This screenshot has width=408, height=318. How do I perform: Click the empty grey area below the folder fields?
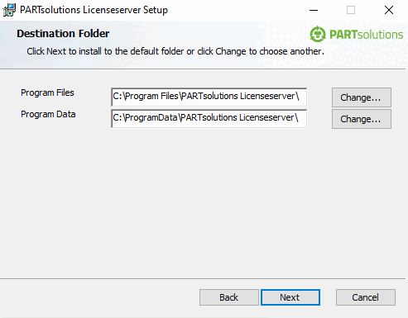click(x=204, y=204)
